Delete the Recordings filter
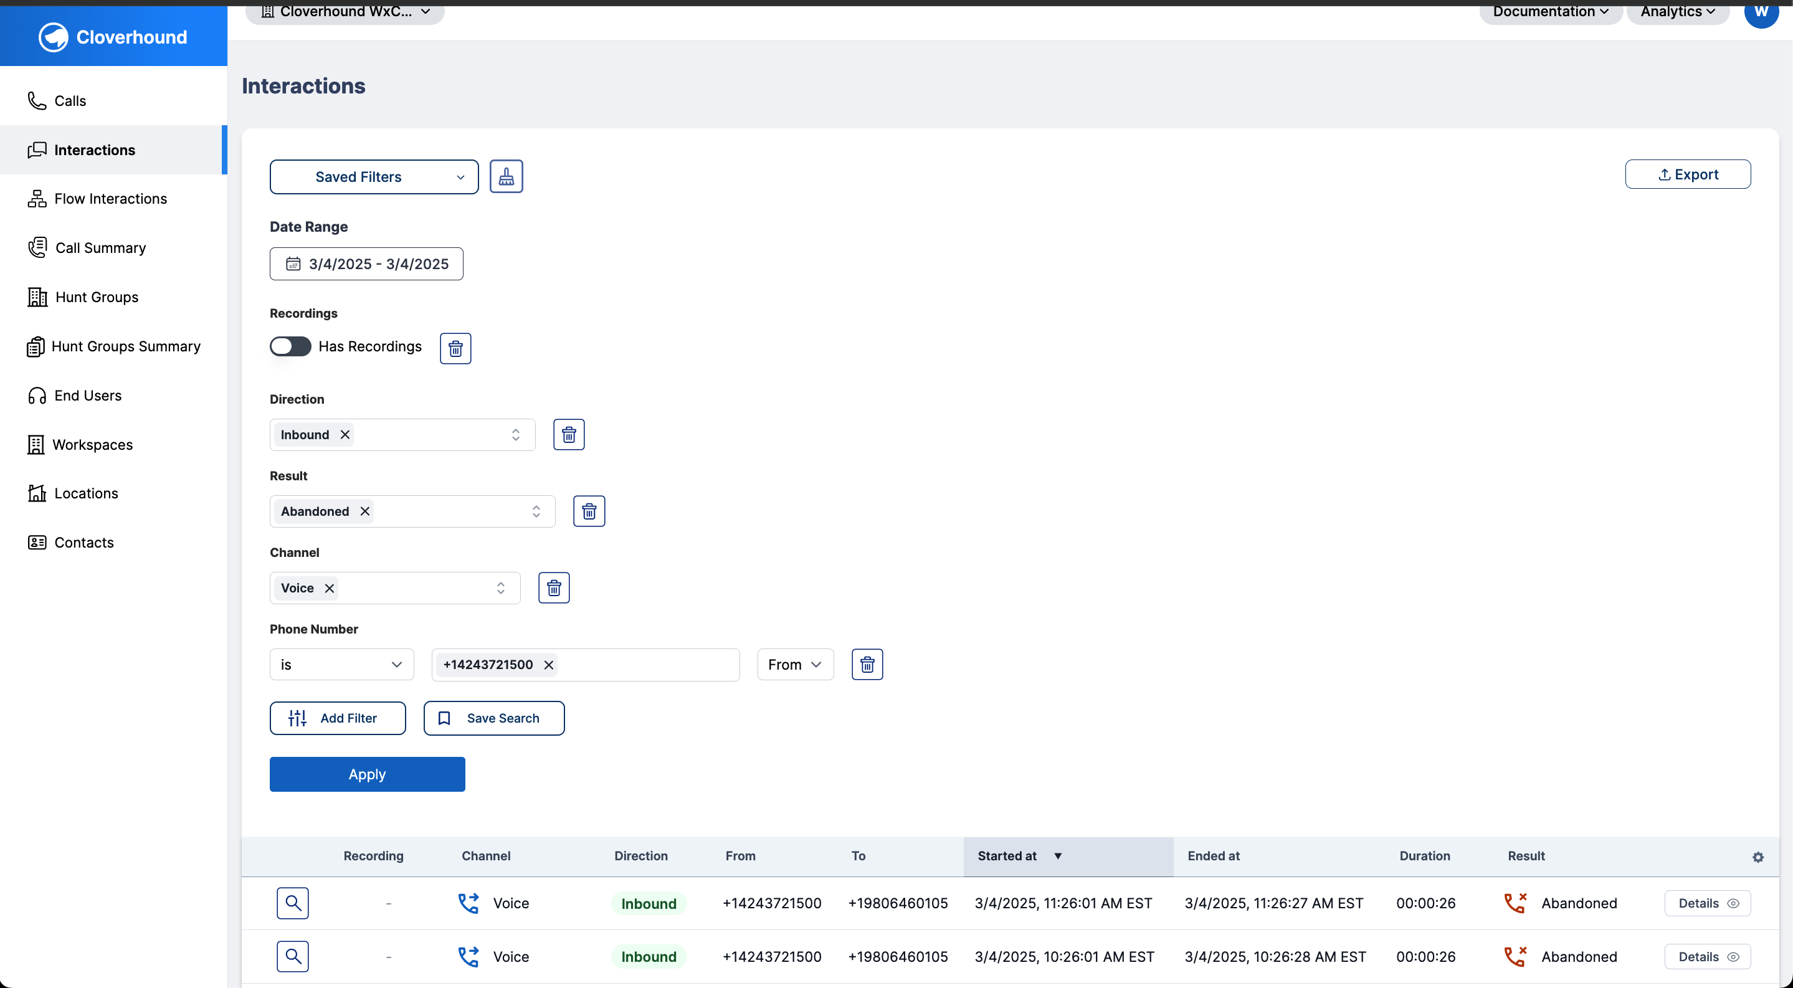Screen dimensions: 1793x988 pyautogui.click(x=455, y=349)
